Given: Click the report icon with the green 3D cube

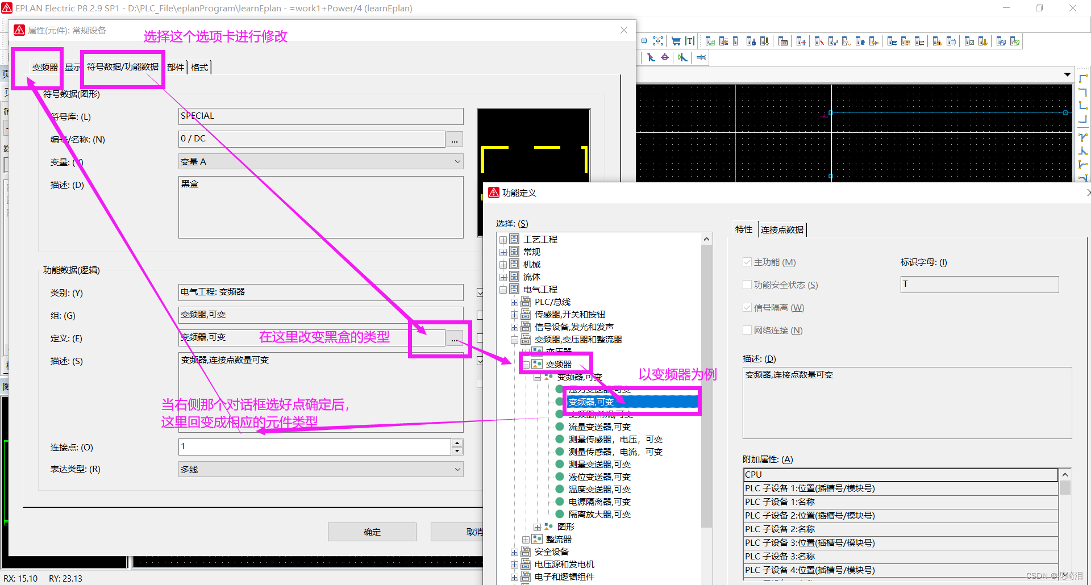Looking at the screenshot, I should 1015,41.
